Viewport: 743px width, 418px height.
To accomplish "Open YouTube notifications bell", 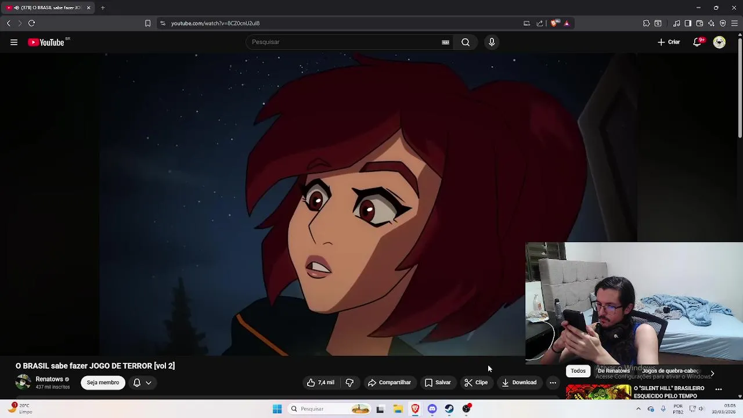I will coord(697,42).
